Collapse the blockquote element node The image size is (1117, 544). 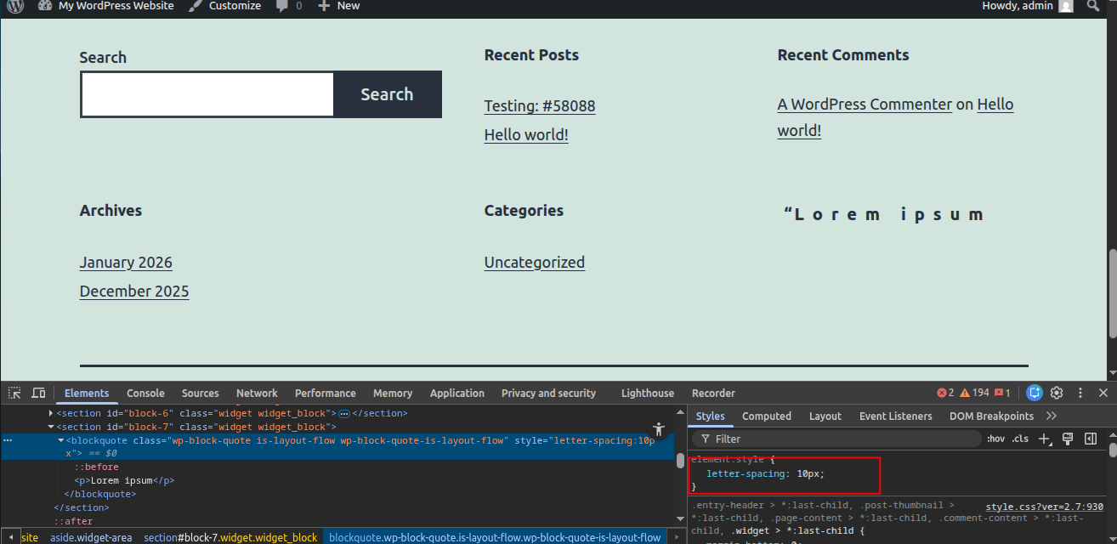point(60,440)
